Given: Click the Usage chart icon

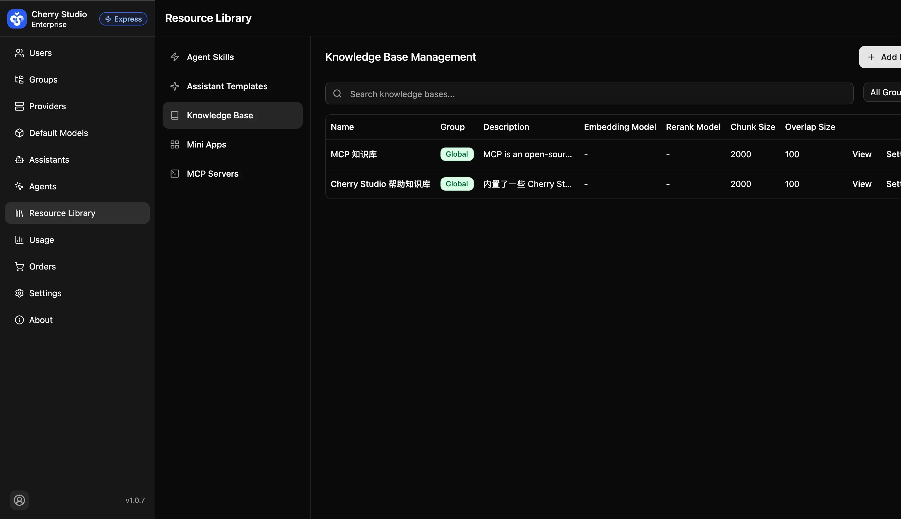Looking at the screenshot, I should point(19,240).
